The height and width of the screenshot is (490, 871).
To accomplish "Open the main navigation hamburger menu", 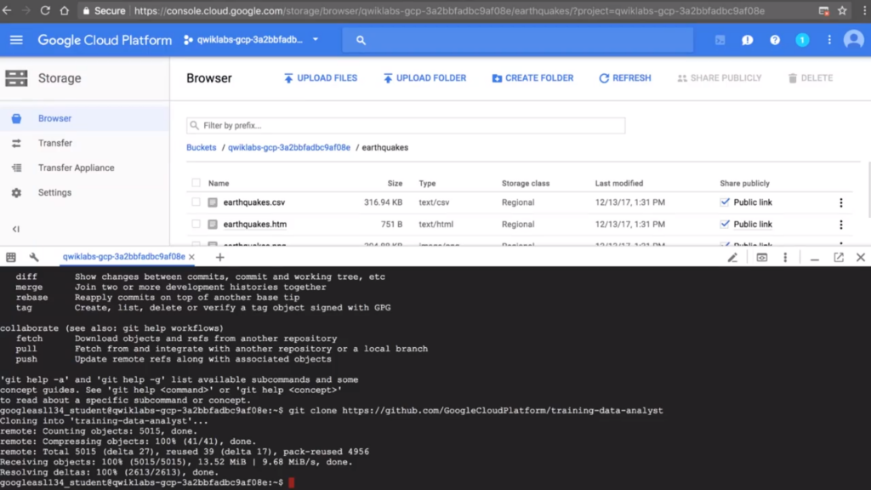I will pos(16,40).
